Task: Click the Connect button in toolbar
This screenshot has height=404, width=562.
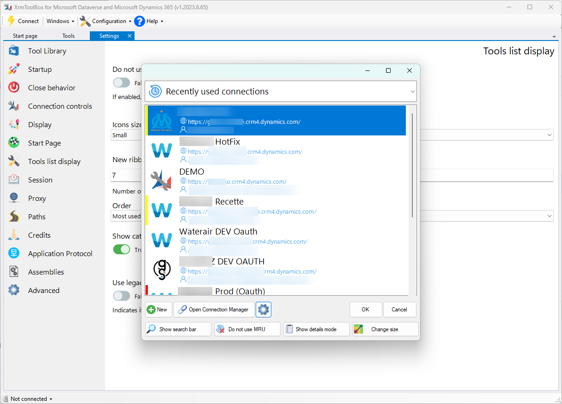Action: (23, 21)
